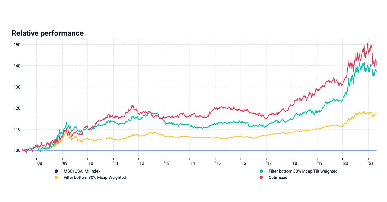The width and height of the screenshot is (387, 202).
Task: Click the '15 year axis label
Action: tap(218, 163)
